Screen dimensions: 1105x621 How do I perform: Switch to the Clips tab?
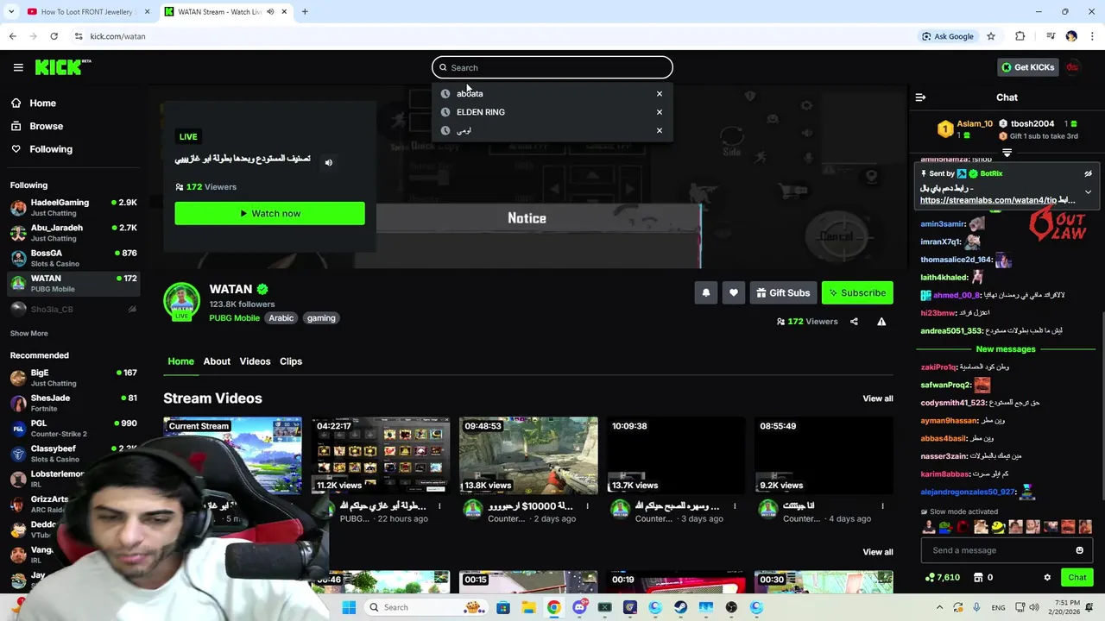pos(291,361)
